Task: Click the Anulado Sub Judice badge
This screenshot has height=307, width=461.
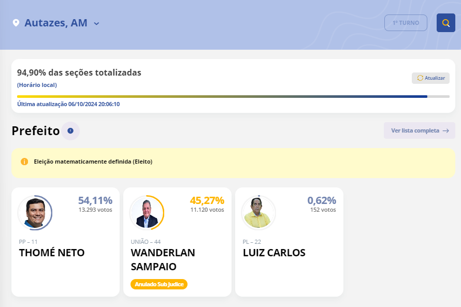Action: [x=159, y=284]
